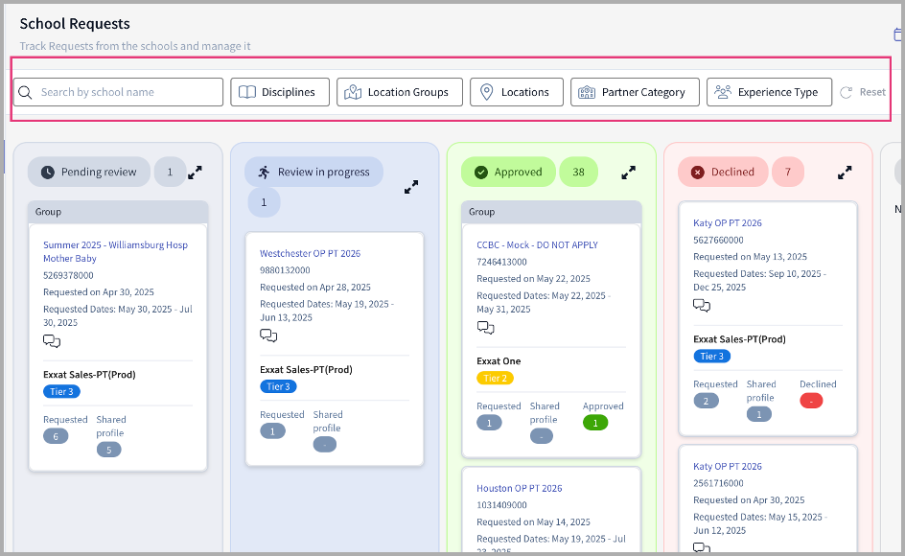Open the Locations filter dropdown
This screenshot has height=556, width=905.
coord(517,92)
